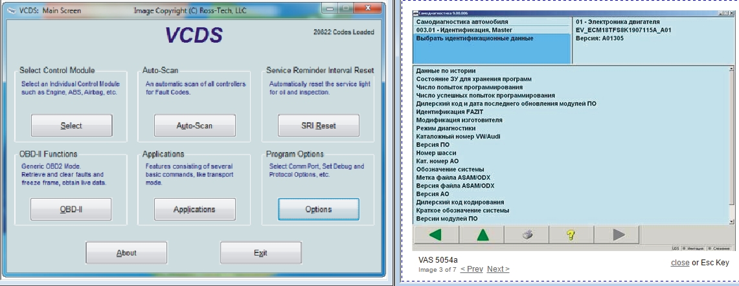The height and width of the screenshot is (286, 739).
Task: Go to the previous image via Prev link
Action: click(472, 269)
